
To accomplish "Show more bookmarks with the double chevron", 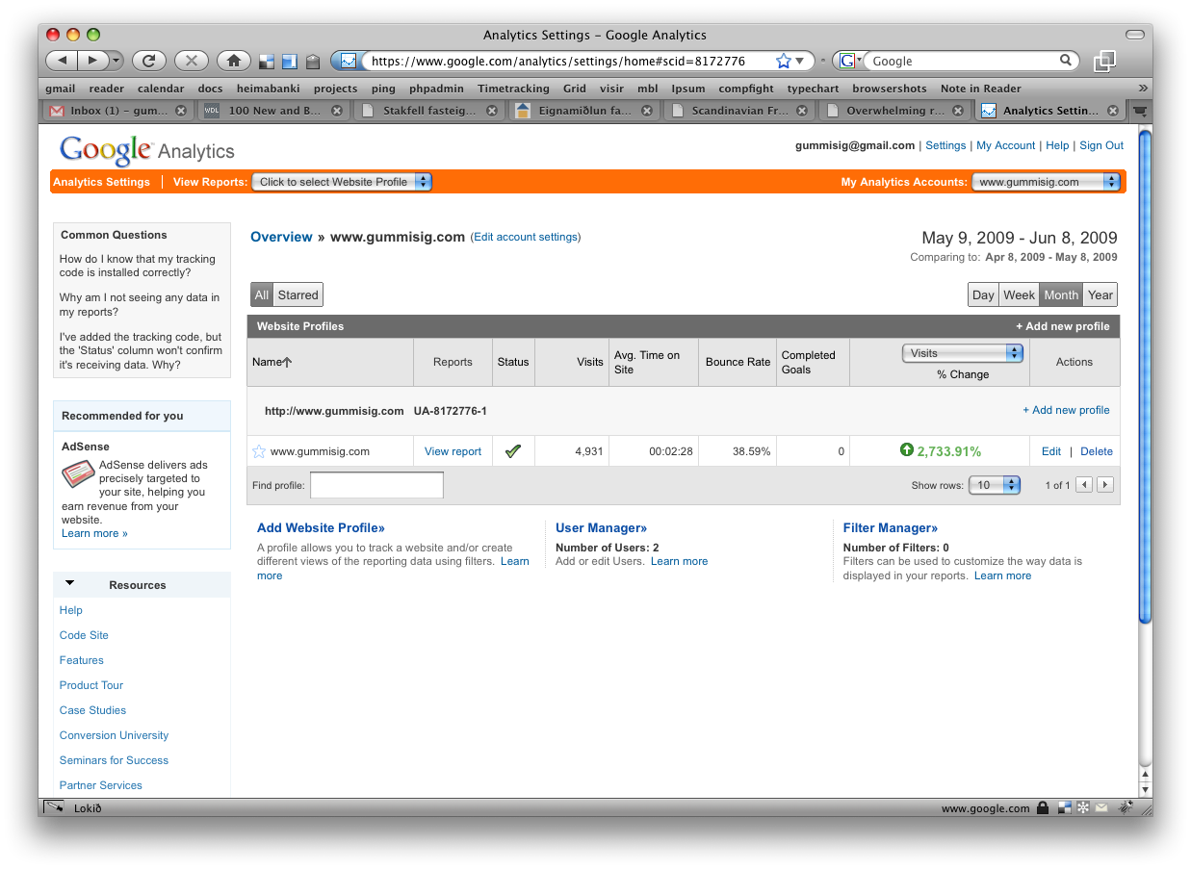I will pos(1143,88).
